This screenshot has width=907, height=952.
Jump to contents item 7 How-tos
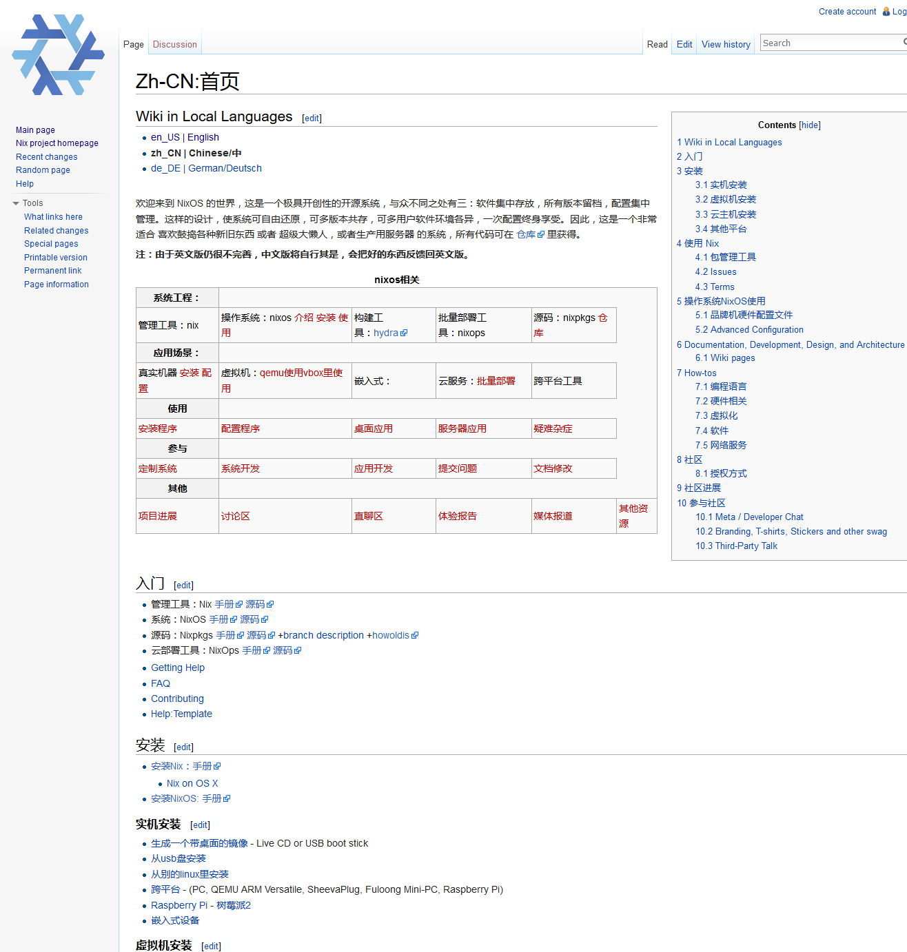click(x=696, y=373)
